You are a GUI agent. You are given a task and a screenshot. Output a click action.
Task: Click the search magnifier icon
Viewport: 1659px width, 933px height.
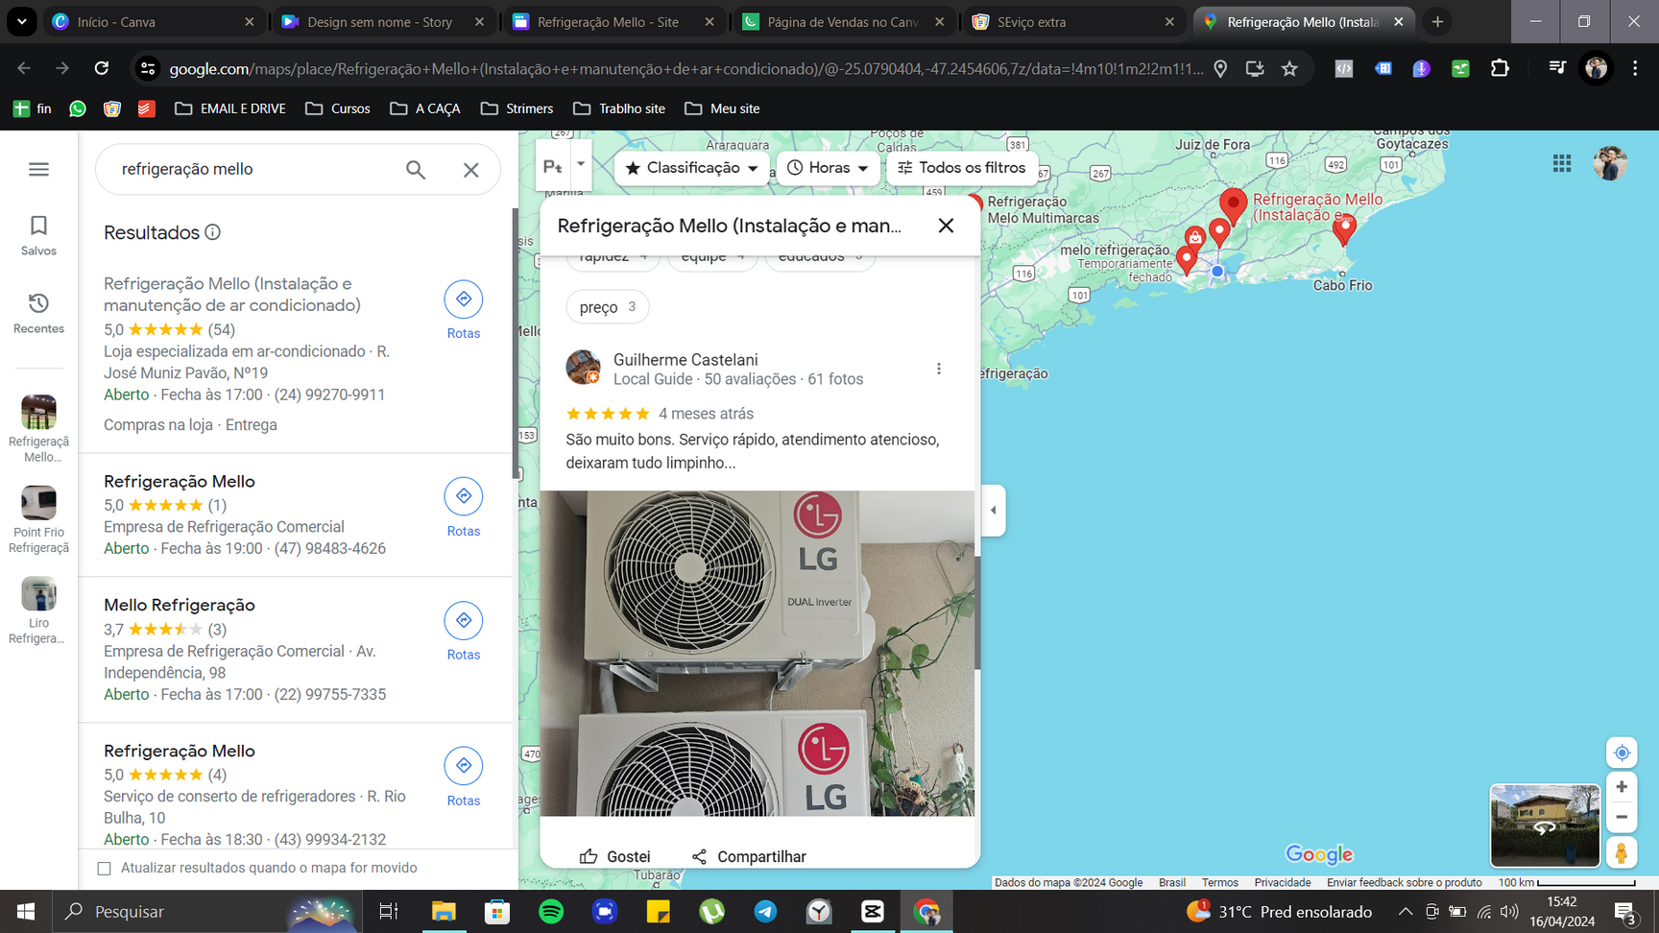[415, 170]
